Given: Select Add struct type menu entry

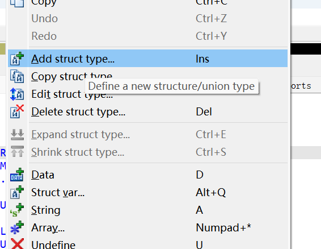Looking at the screenshot, I should pyautogui.click(x=147, y=59).
